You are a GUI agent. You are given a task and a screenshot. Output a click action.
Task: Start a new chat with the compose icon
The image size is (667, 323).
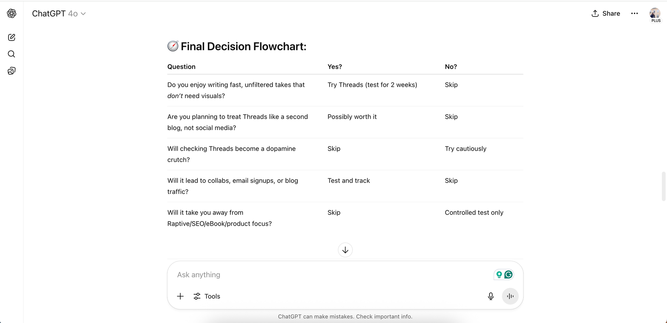click(12, 38)
